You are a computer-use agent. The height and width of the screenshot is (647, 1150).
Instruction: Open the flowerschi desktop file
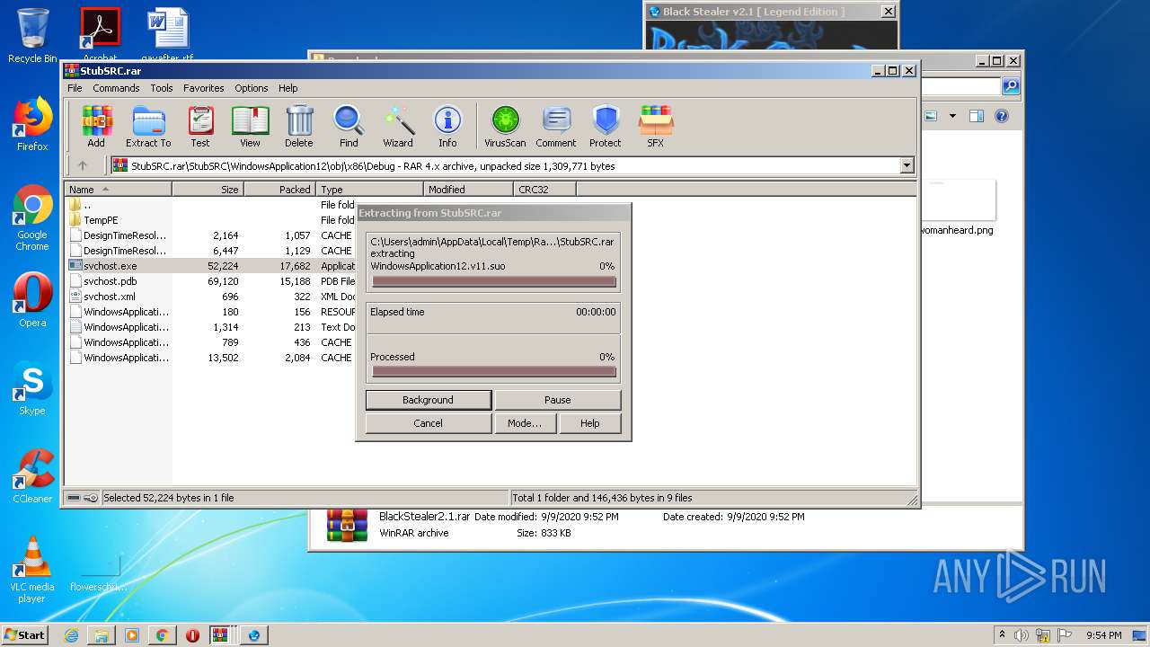[x=98, y=571]
